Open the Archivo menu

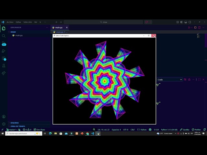pos(10,22)
